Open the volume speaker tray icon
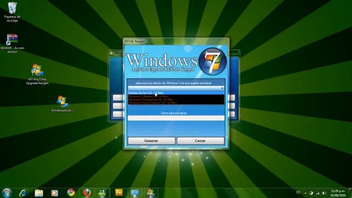Screen dimensions: 352x198 pos(324,193)
